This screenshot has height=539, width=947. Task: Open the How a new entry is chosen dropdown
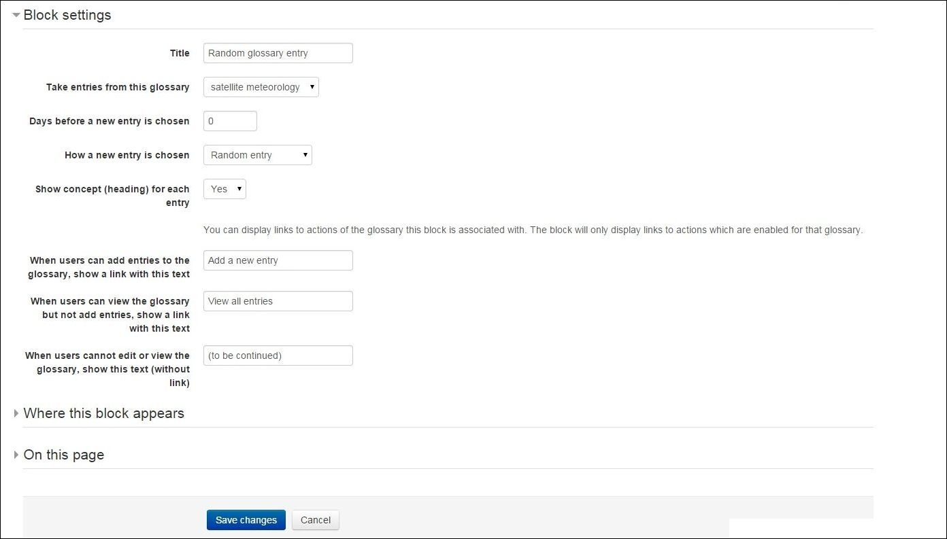pos(258,155)
